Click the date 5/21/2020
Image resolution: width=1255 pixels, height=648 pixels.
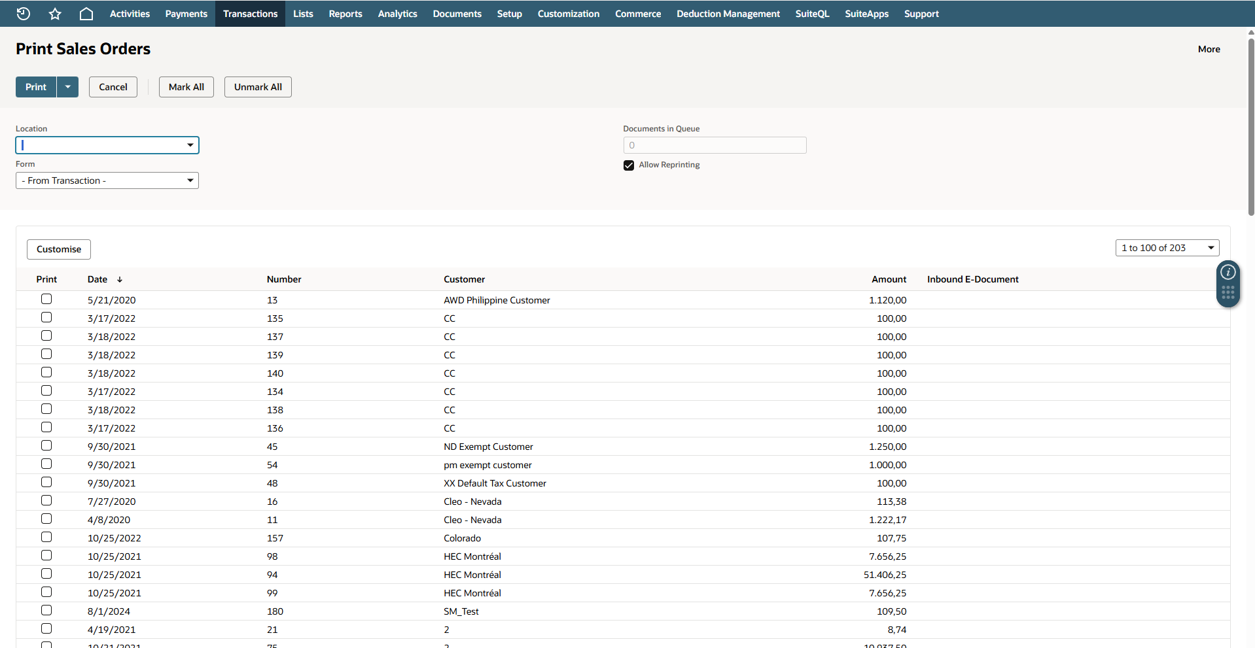tap(112, 300)
